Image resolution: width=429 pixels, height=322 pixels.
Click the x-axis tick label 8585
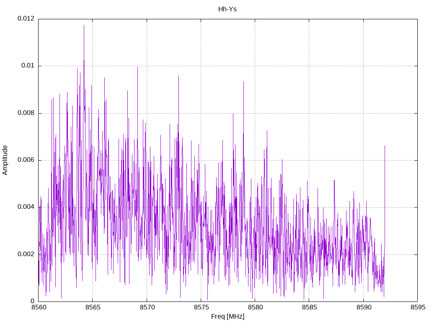310,307
